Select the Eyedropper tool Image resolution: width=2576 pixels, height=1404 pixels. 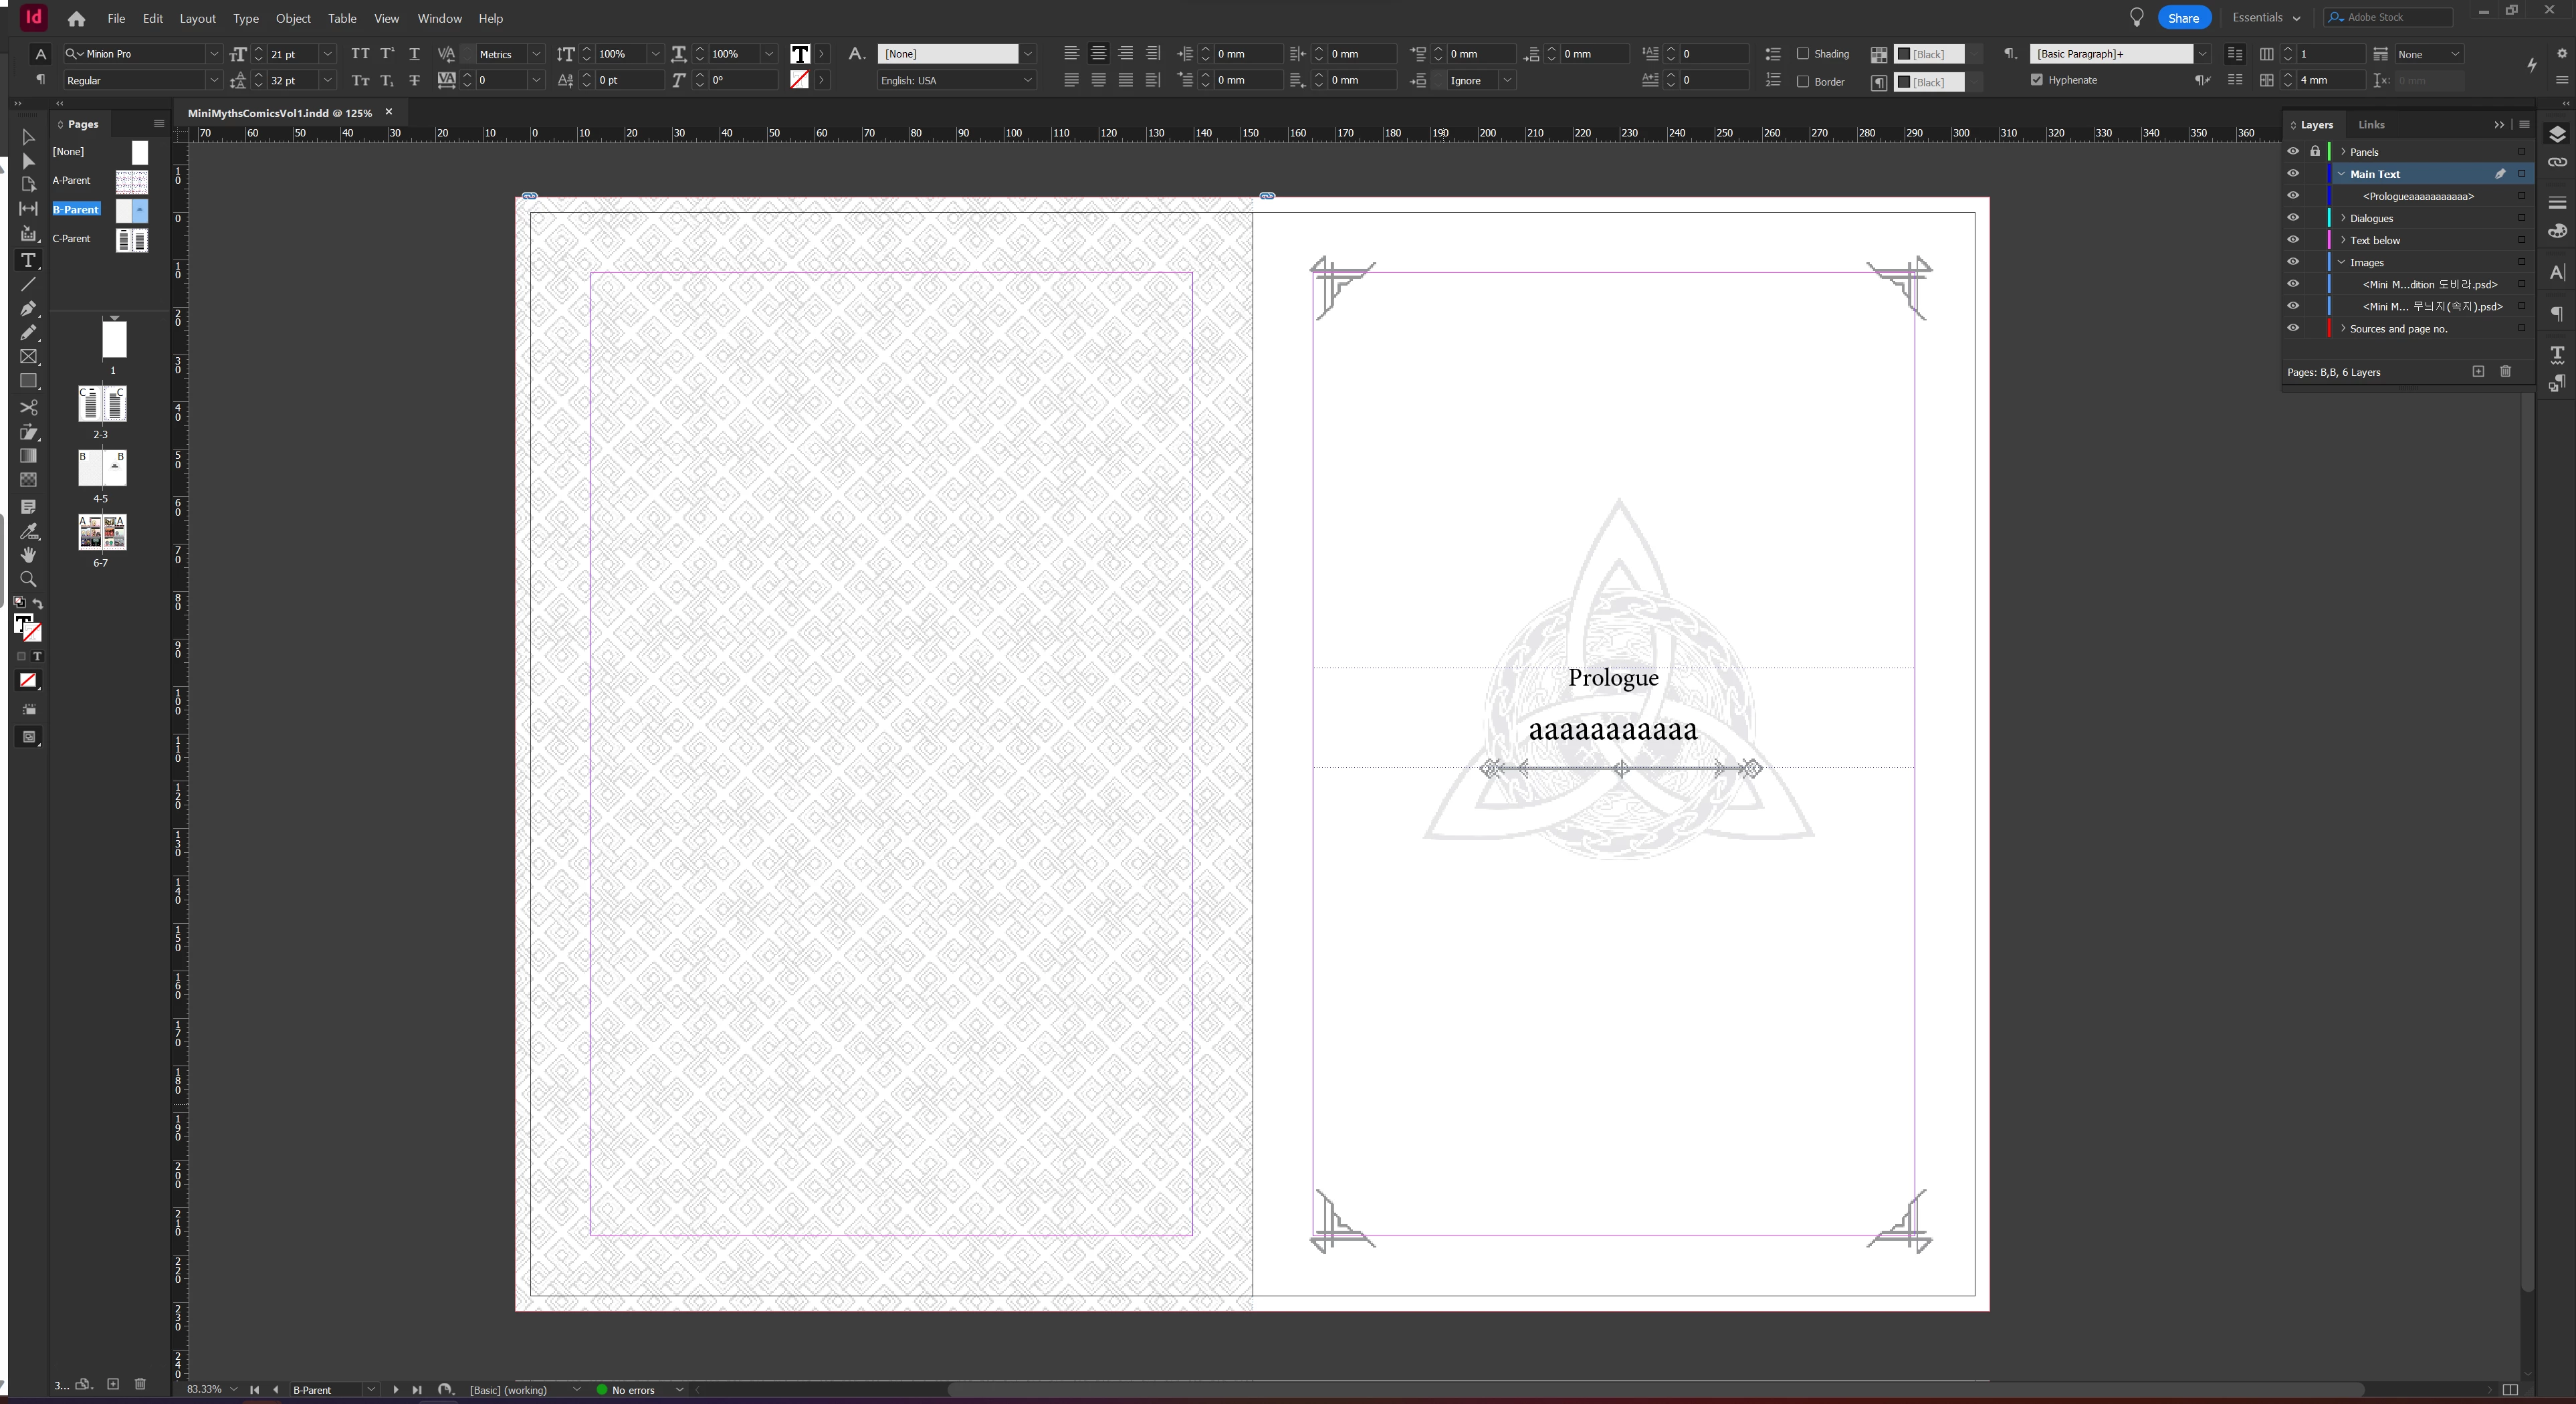tap(28, 530)
